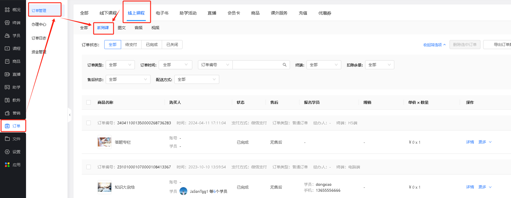
Task: Check the order ending in 108413367
Action: pos(89,167)
